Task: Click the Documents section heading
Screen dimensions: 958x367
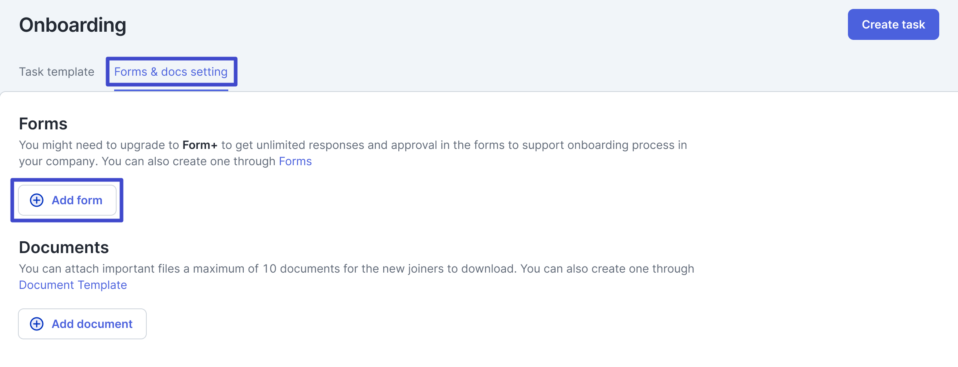Action: [x=64, y=247]
